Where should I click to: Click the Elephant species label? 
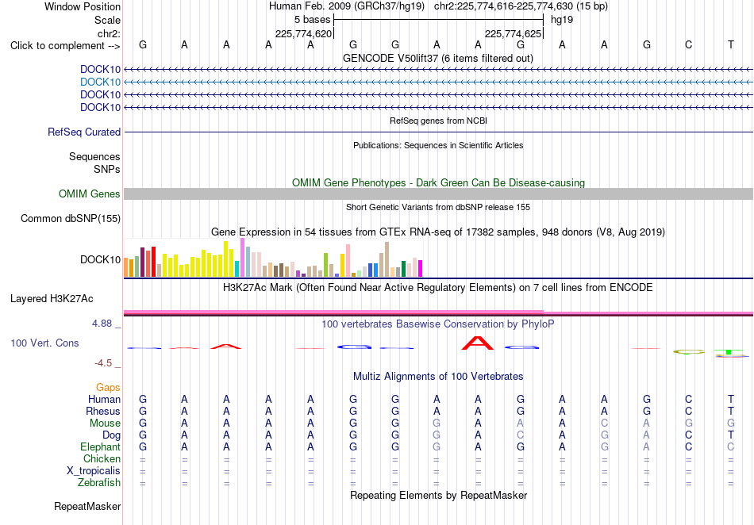101,447
